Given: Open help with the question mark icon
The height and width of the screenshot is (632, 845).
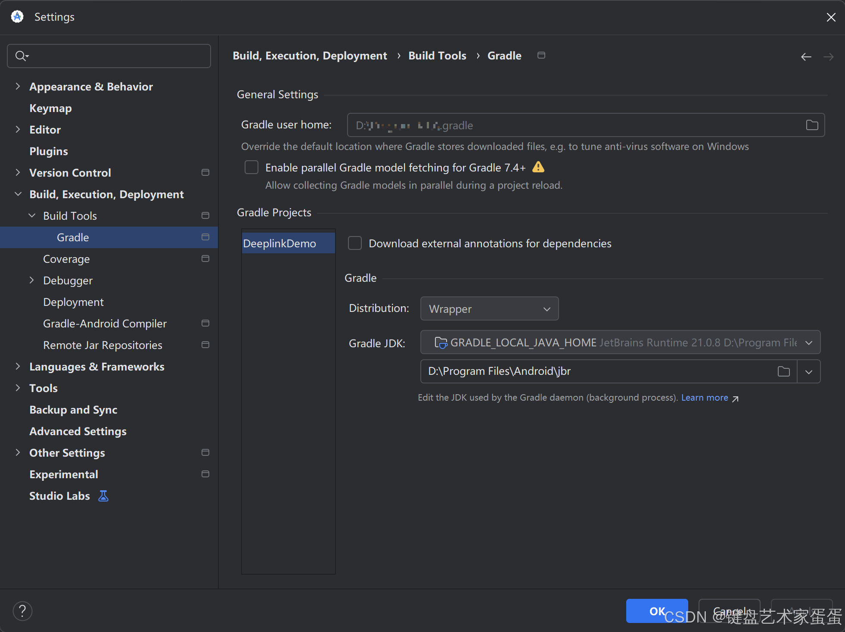Looking at the screenshot, I should (22, 611).
